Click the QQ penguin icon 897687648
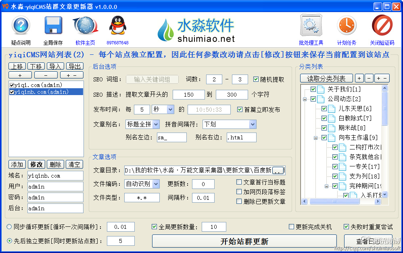Screen dimensions: 403x253 coord(117,25)
